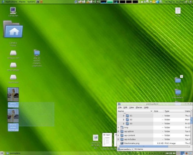This screenshot has width=193, height=155.
Task: Click the pause button in bottom panel
Action: click(170, 153)
